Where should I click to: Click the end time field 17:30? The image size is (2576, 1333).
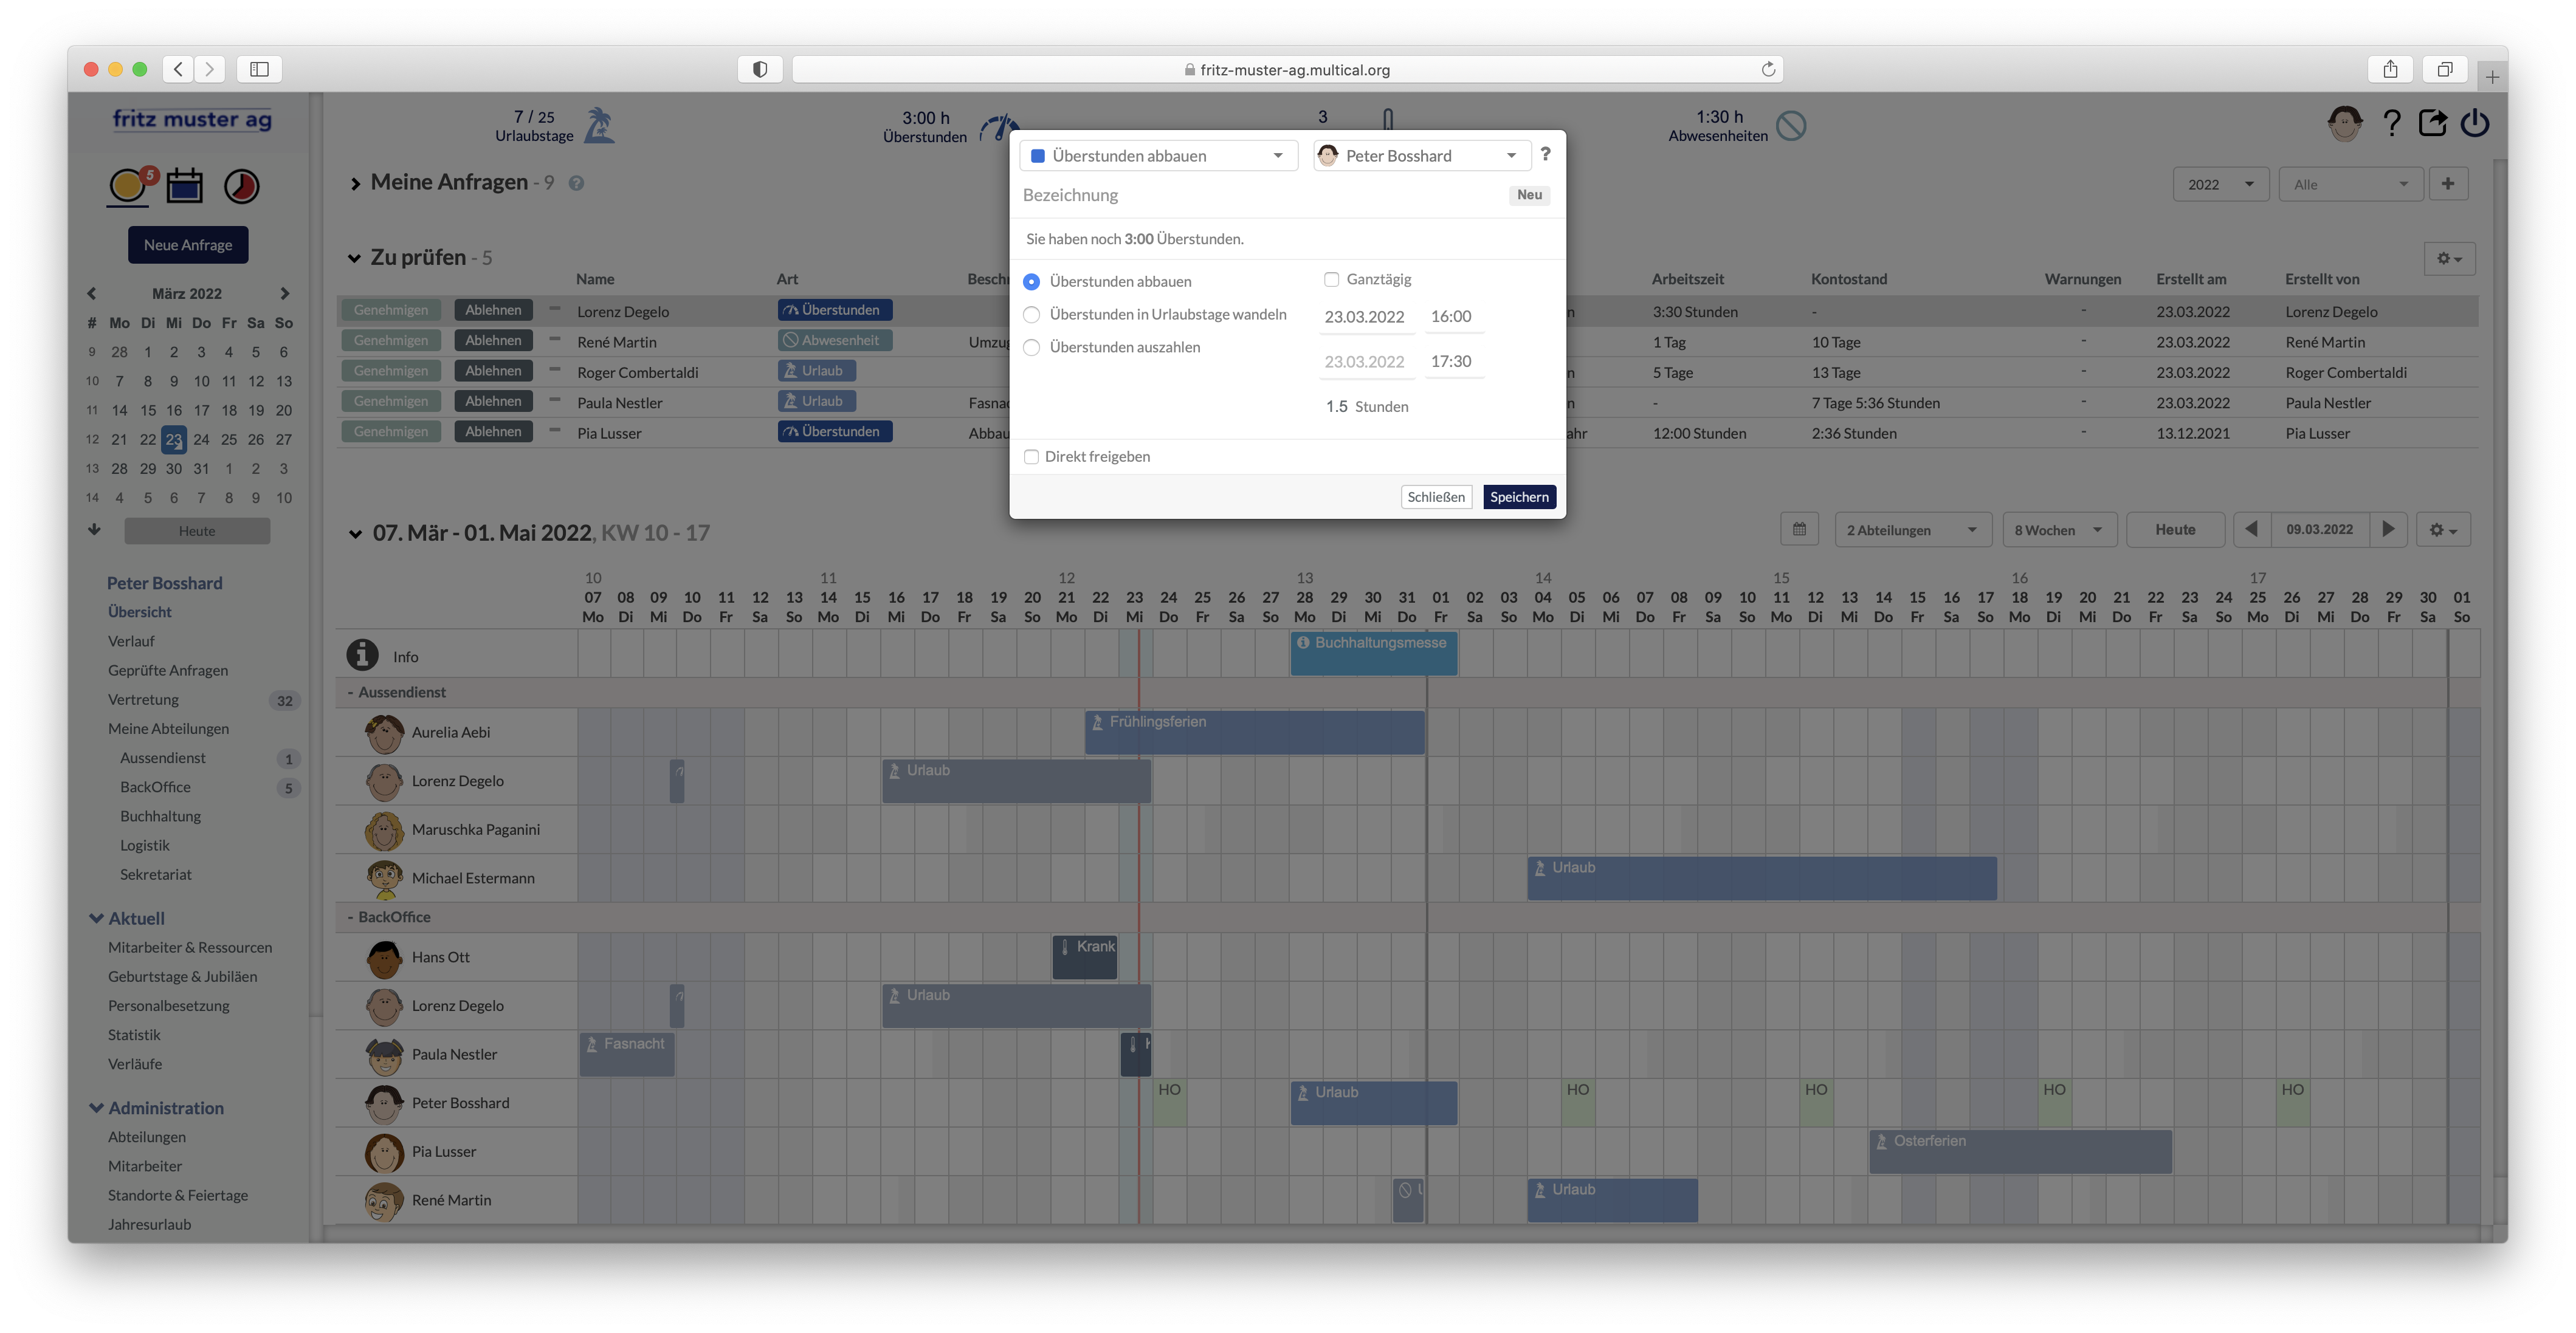pos(1455,362)
